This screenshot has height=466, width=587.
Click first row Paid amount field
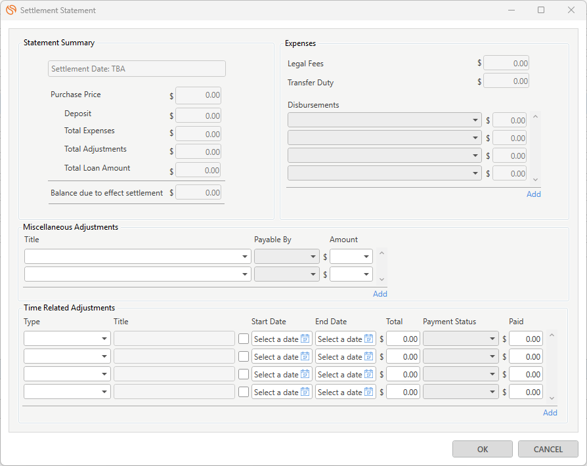pos(526,339)
